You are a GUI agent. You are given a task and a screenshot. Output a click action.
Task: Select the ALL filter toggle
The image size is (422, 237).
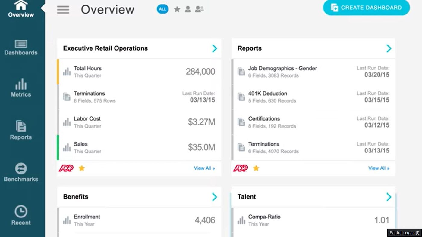(x=162, y=9)
